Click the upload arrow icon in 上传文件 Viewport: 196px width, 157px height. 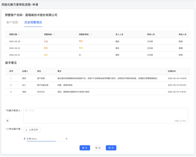tap(26, 130)
